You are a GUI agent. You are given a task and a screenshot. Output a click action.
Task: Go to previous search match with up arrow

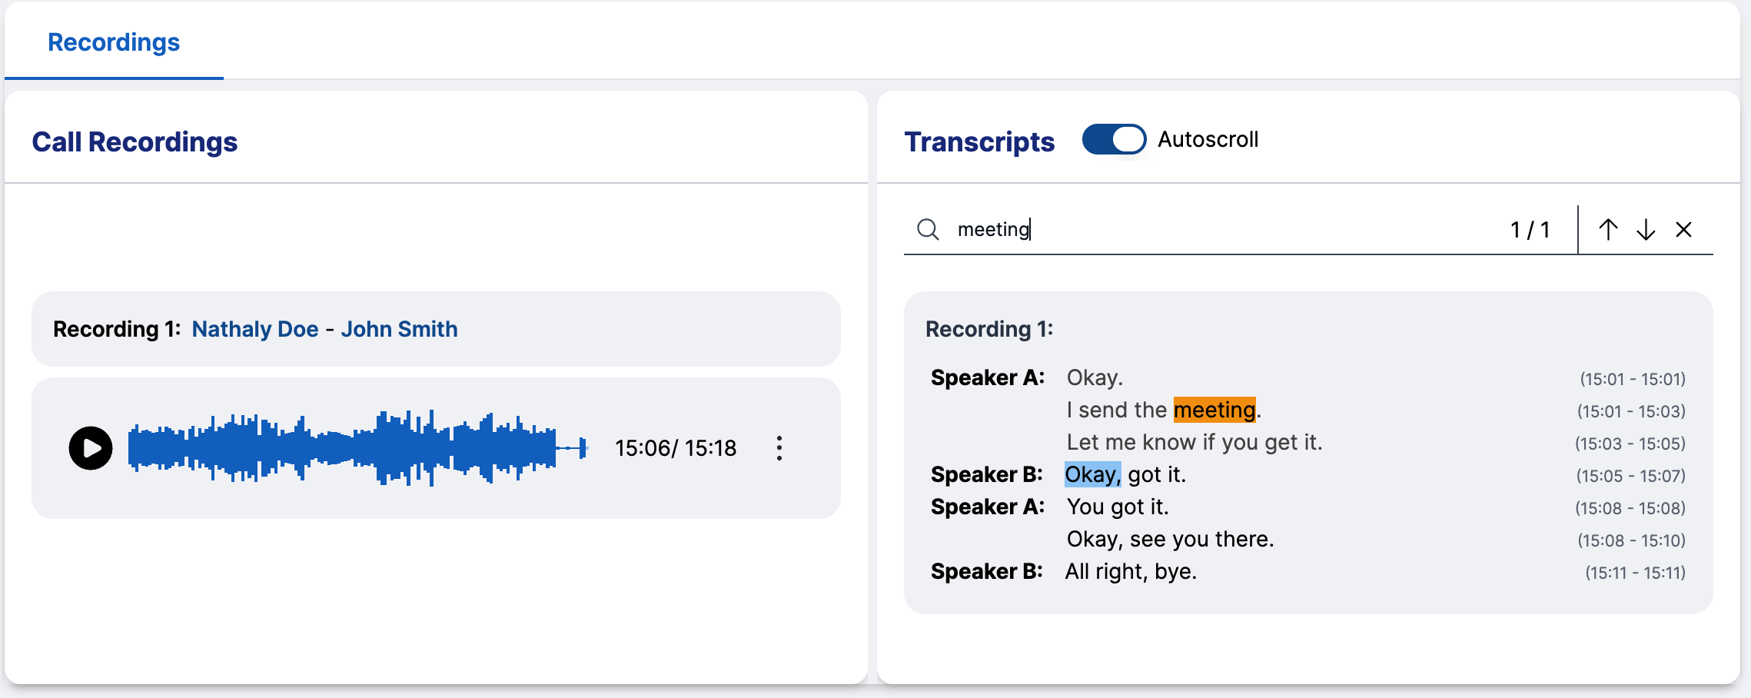pyautogui.click(x=1608, y=229)
